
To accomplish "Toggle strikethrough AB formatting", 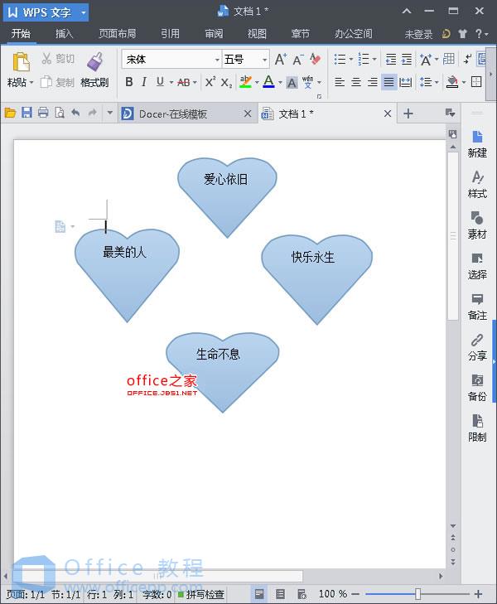I will [184, 82].
